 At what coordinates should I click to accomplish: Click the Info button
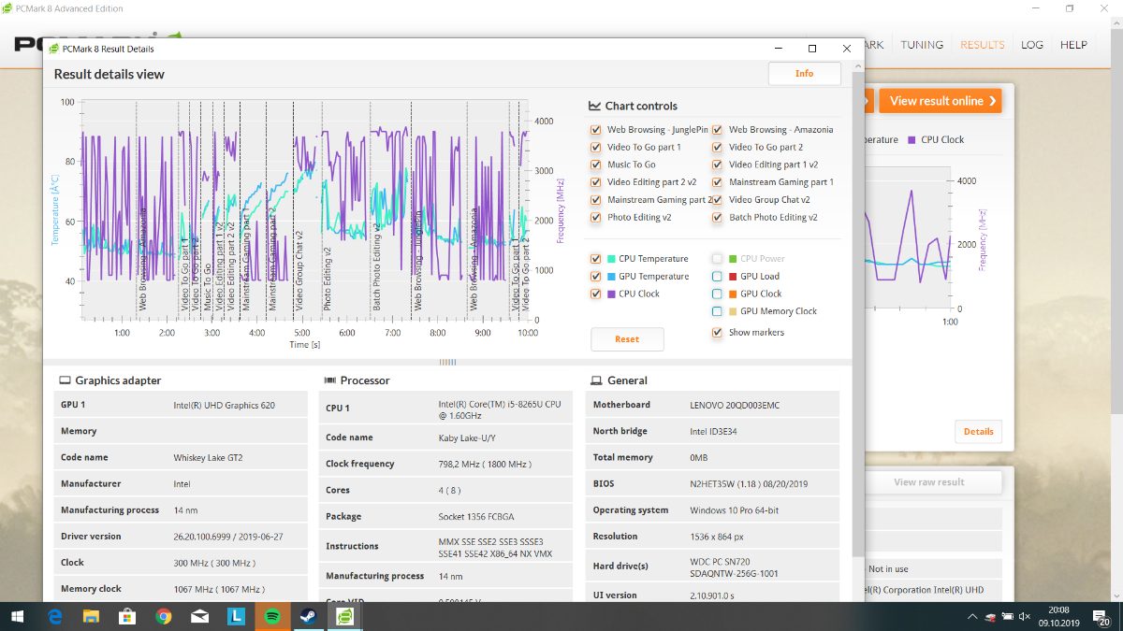coord(804,74)
